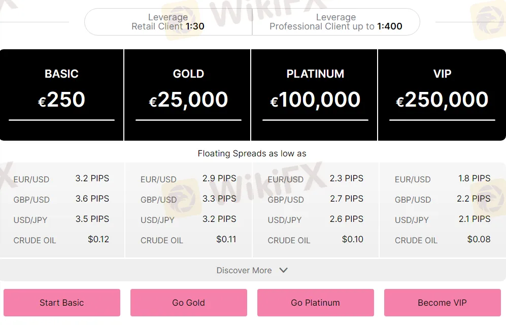This screenshot has height=325, width=506.
Task: Click the Retail Client 1:30 leverage option
Action: pos(168,22)
